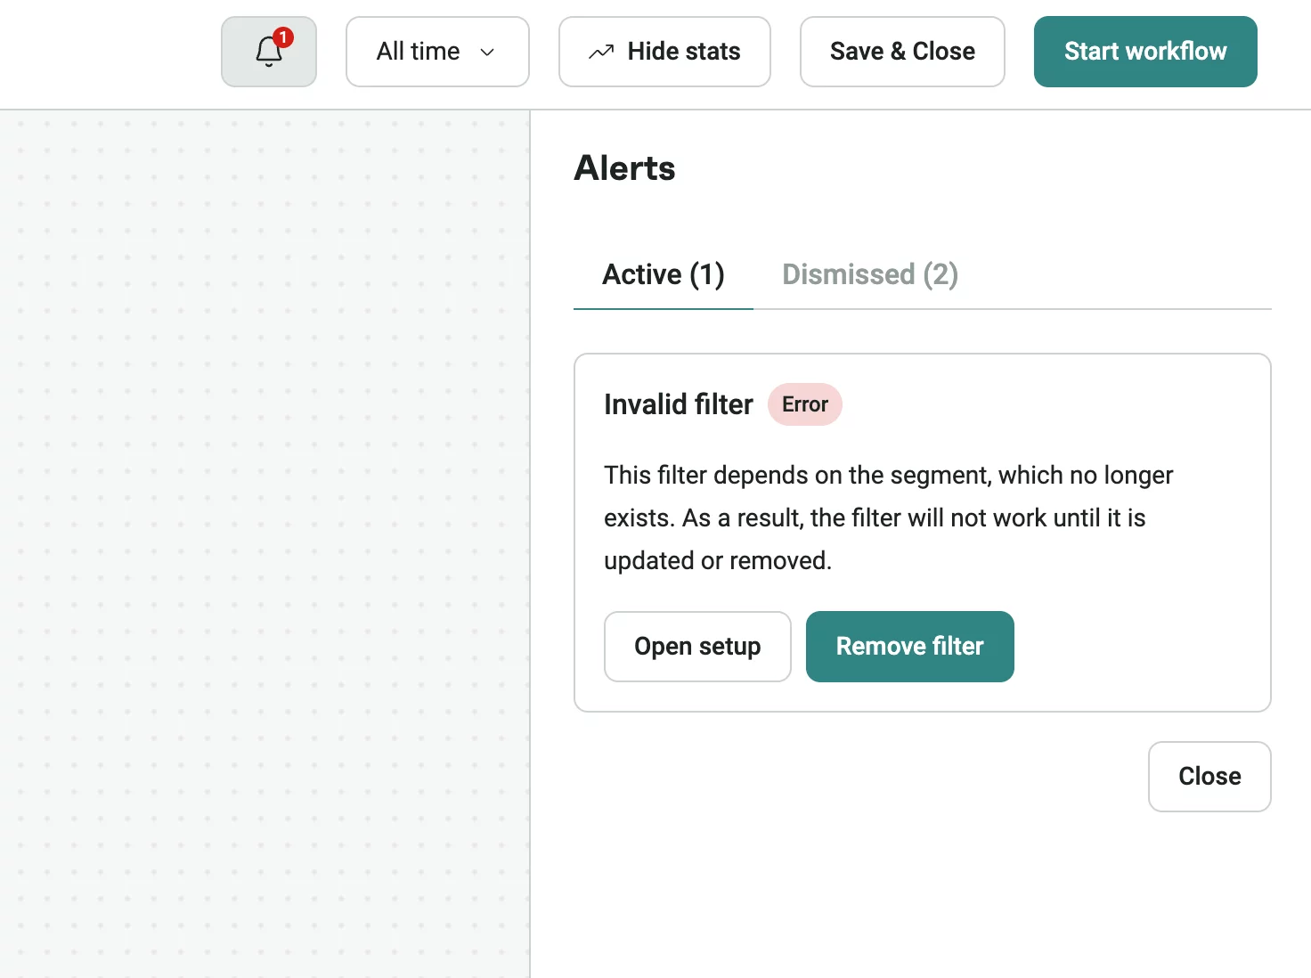This screenshot has height=978, width=1311.
Task: Click blank space right of Dismissed tab
Action: [x=1113, y=274]
